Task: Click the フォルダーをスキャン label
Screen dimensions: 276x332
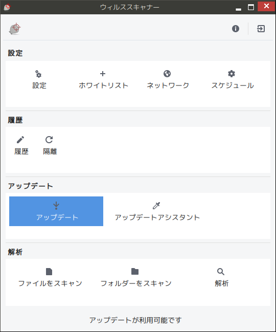Action: click(x=136, y=283)
